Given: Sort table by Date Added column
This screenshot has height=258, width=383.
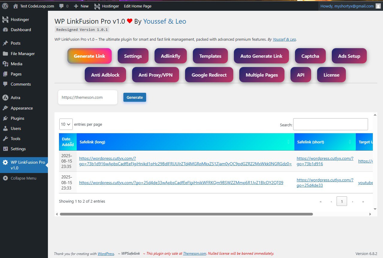Looking at the screenshot, I should point(68,142).
